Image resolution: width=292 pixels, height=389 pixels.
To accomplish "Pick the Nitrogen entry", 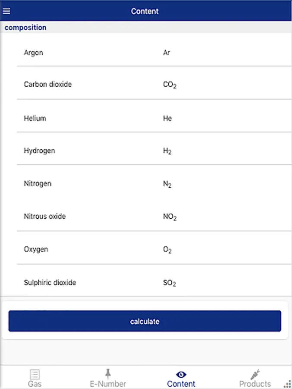I will pyautogui.click(x=146, y=184).
